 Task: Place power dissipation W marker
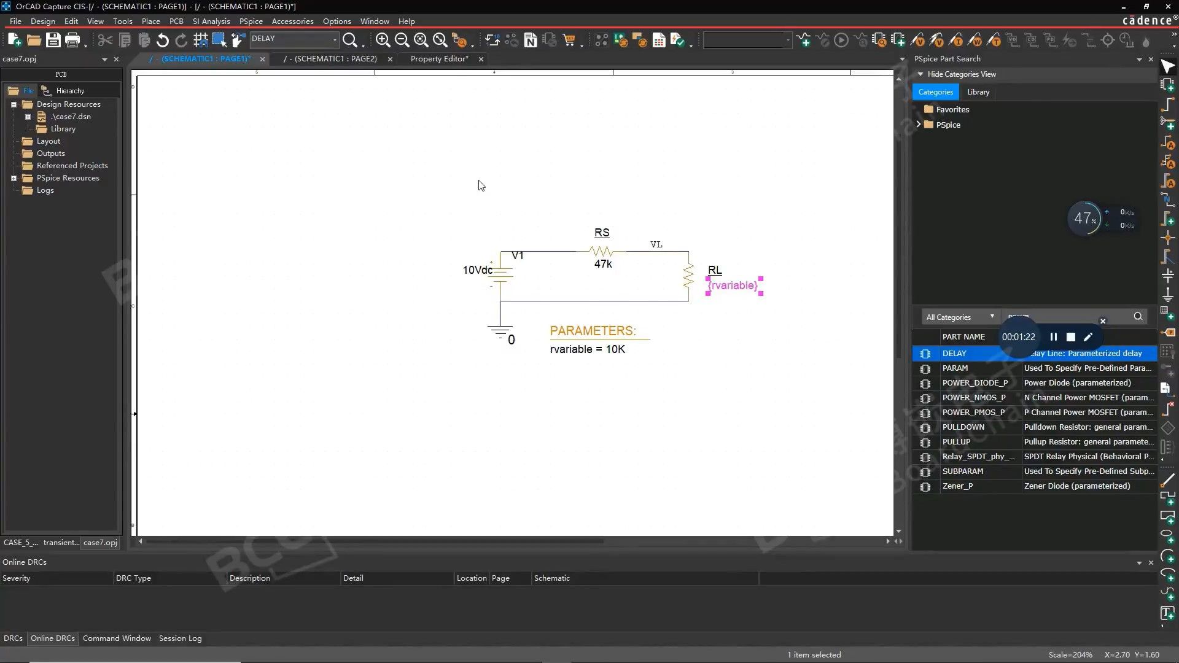975,41
